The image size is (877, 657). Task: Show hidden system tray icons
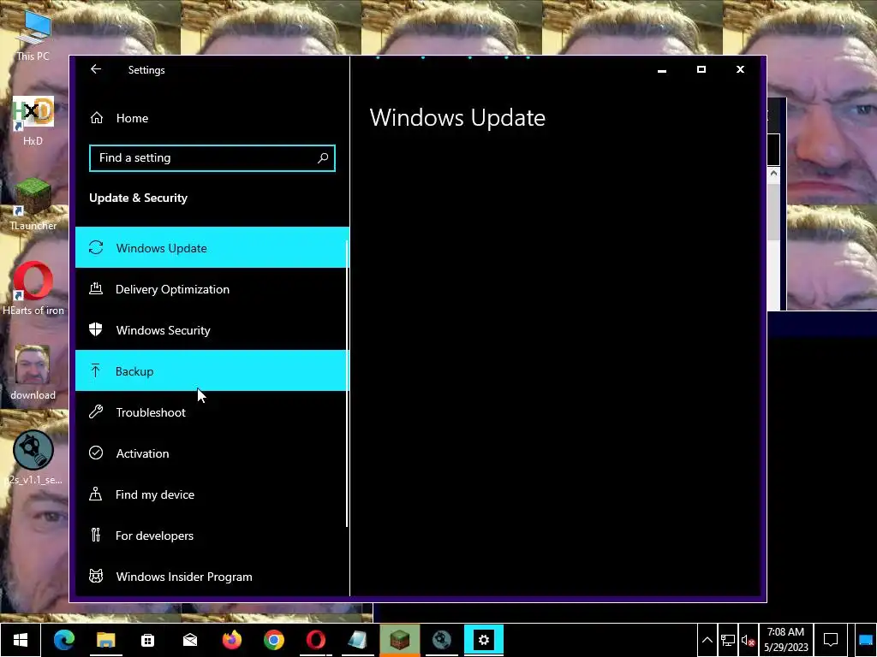coord(707,640)
